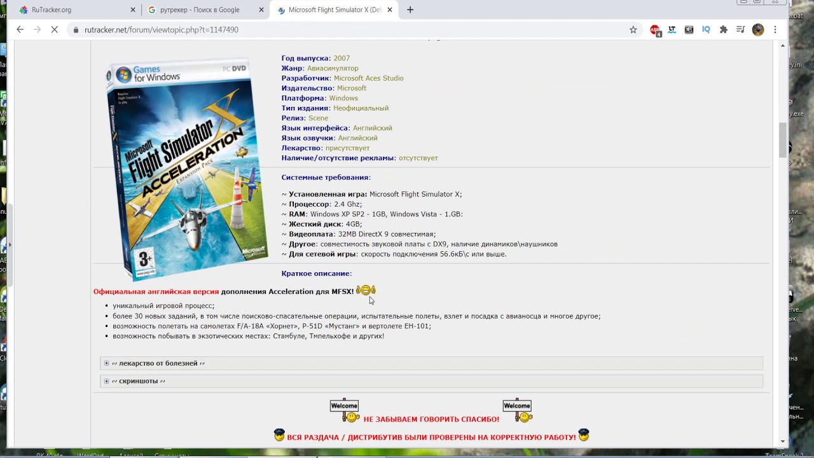Click 'НЕ ЗАБЫВАЕМ ГОВОРИТЬ СПАСИБО!' text
Image resolution: width=814 pixels, height=458 pixels.
431,419
